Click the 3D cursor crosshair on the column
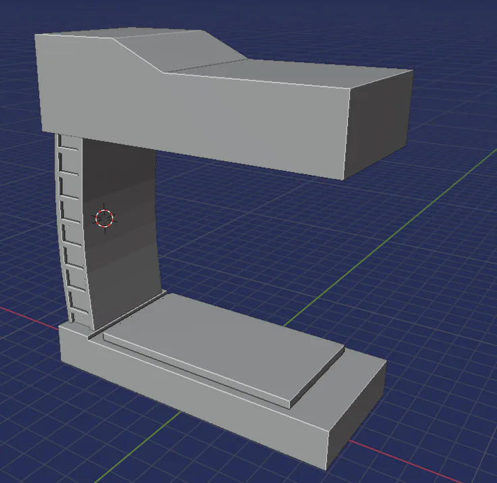 click(104, 218)
